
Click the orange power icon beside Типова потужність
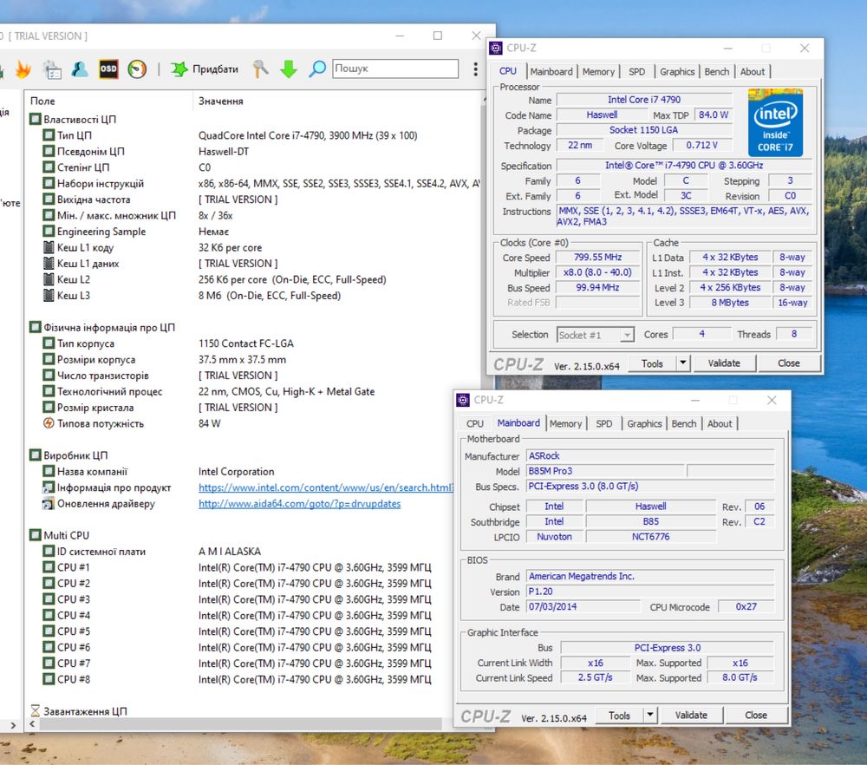49,424
